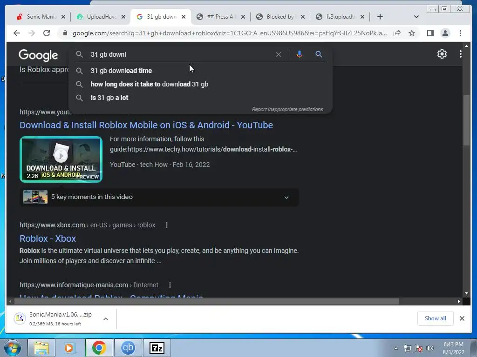This screenshot has width=477, height=357.
Task: Open the Chrome profile avatar
Action: 445,33
